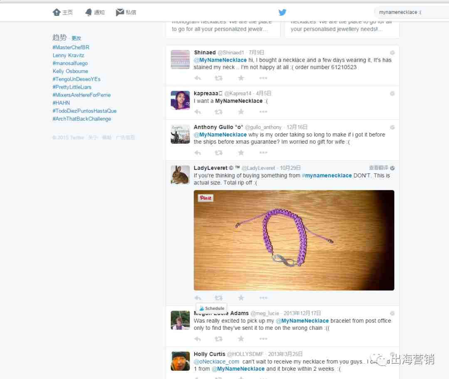Open Holly Curtis's profile avatar
This screenshot has width=449, height=379.
[180, 361]
